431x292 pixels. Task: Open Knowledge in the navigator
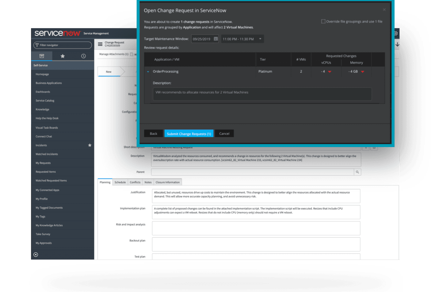click(42, 109)
